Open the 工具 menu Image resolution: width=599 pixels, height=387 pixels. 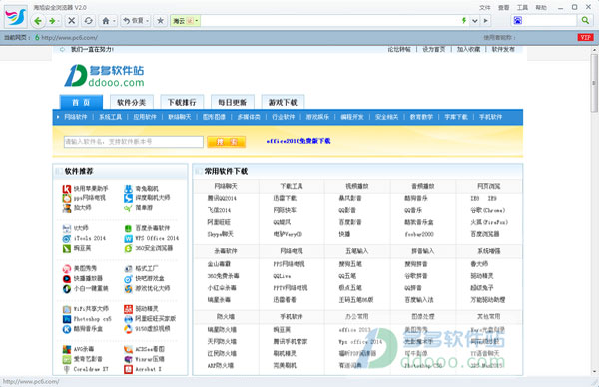coord(522,7)
